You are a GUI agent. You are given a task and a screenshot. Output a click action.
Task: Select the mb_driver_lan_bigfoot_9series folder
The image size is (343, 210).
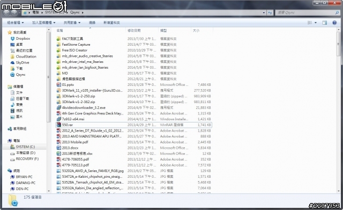coord(85,68)
